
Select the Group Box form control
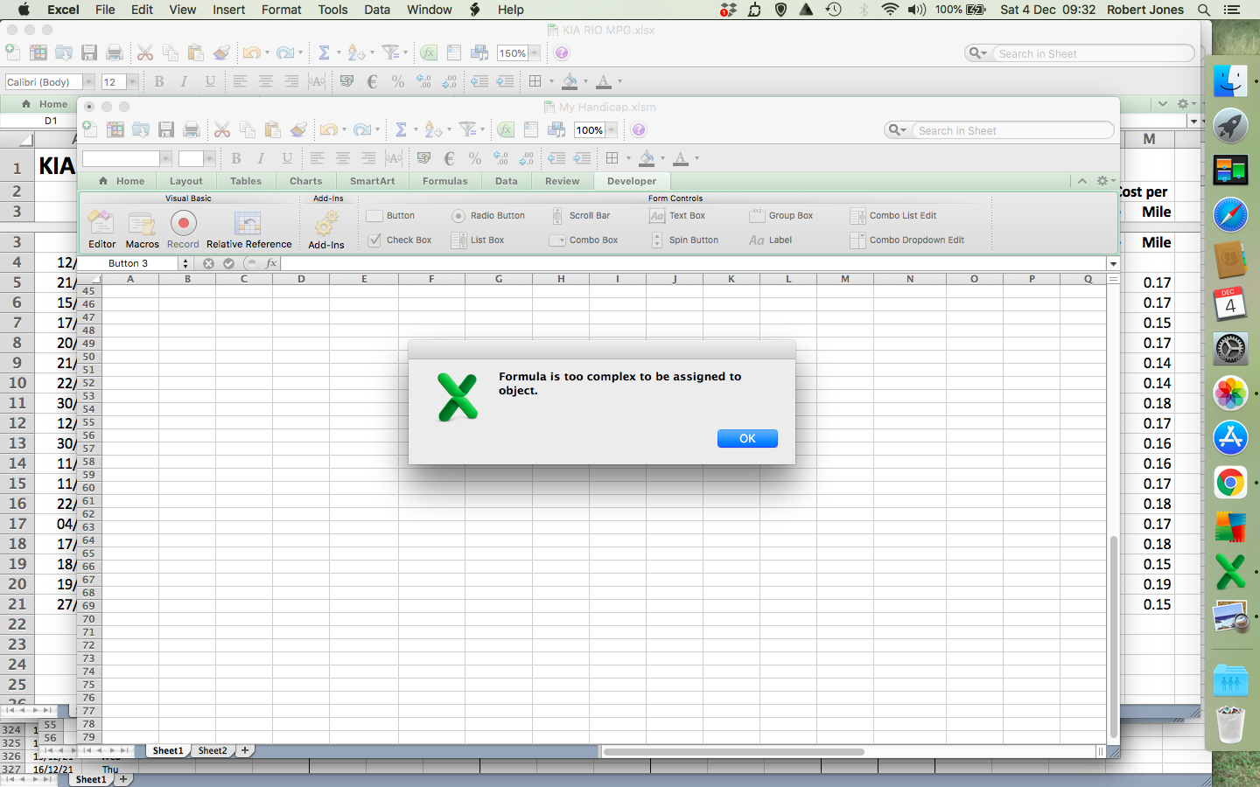[781, 216]
